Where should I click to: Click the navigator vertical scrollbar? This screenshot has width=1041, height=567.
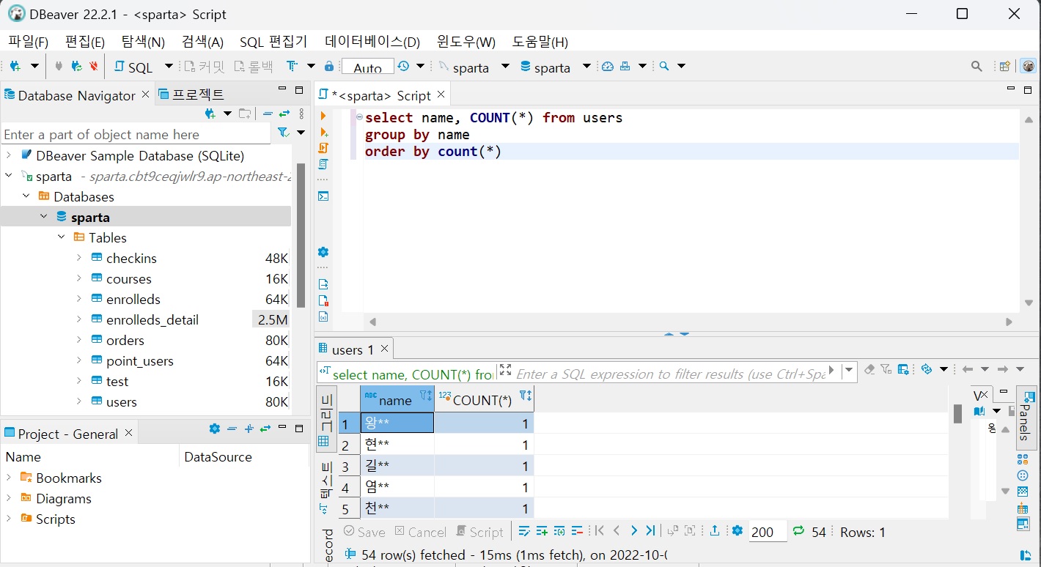click(x=301, y=234)
